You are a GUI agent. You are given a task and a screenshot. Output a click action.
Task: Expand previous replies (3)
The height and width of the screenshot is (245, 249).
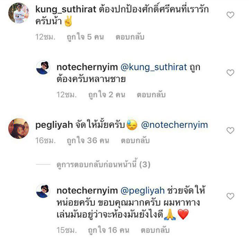(x=104, y=164)
